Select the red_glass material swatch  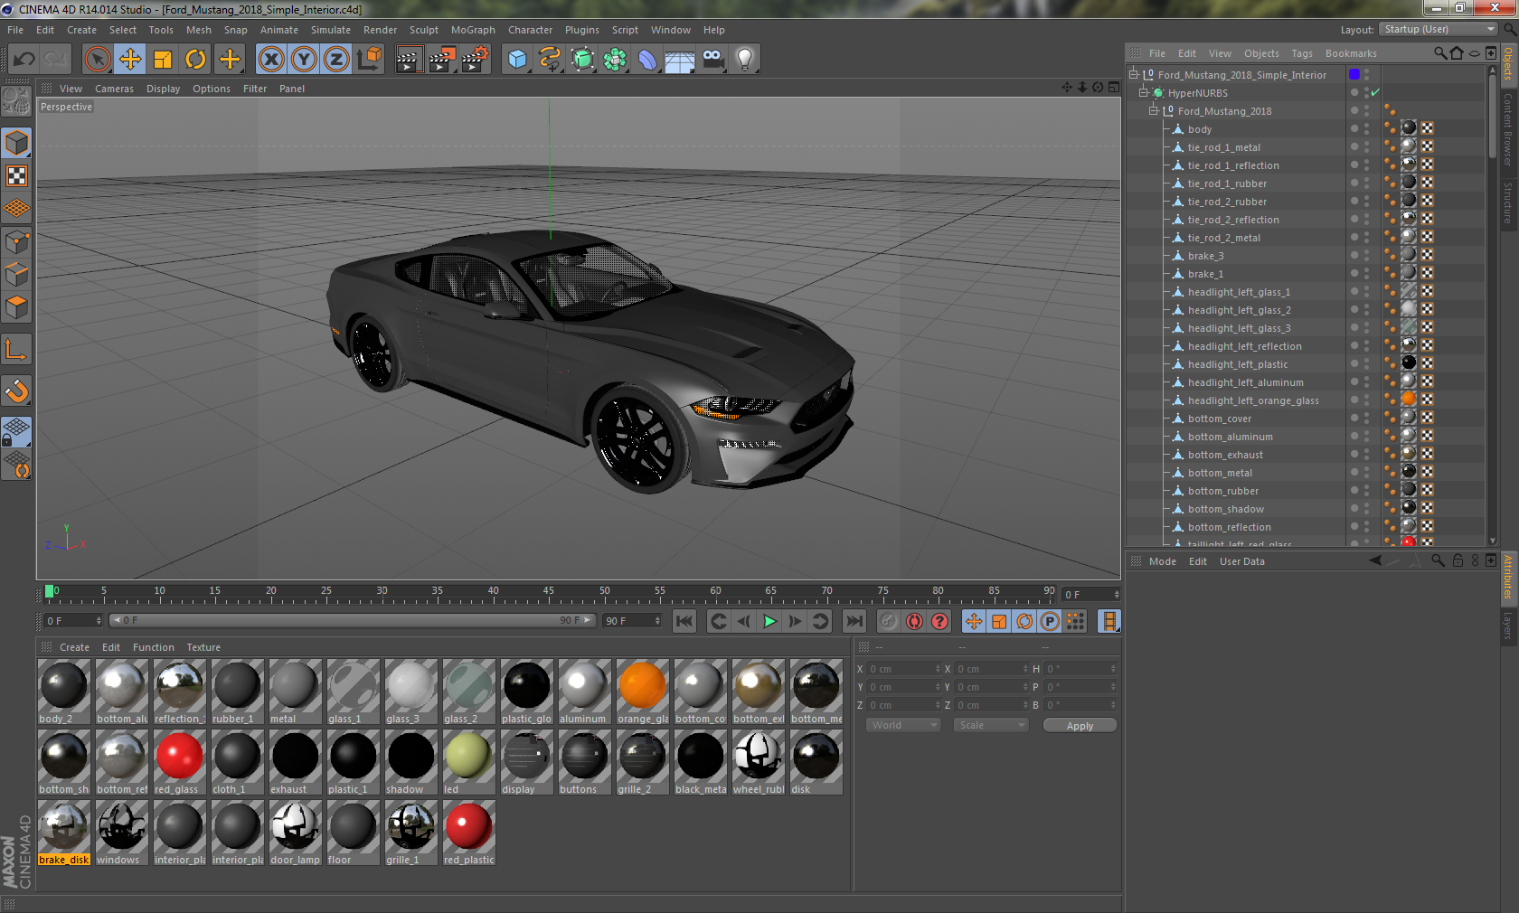tap(180, 762)
